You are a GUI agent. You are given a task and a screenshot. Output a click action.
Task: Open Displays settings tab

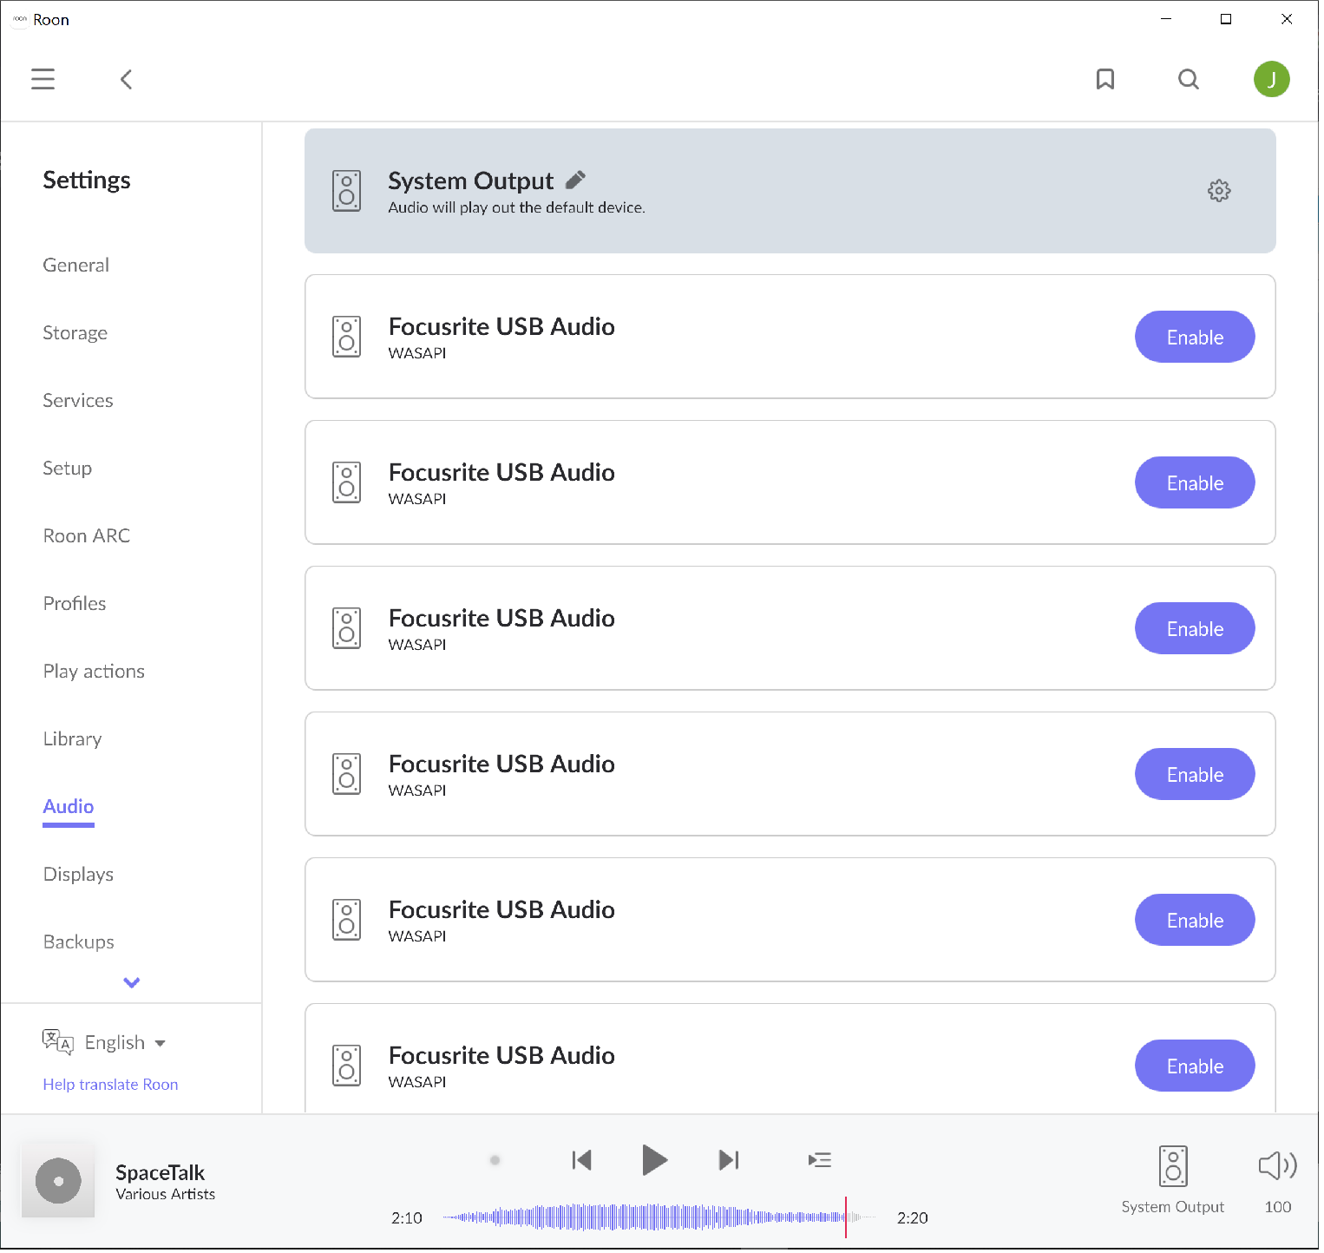pos(79,875)
